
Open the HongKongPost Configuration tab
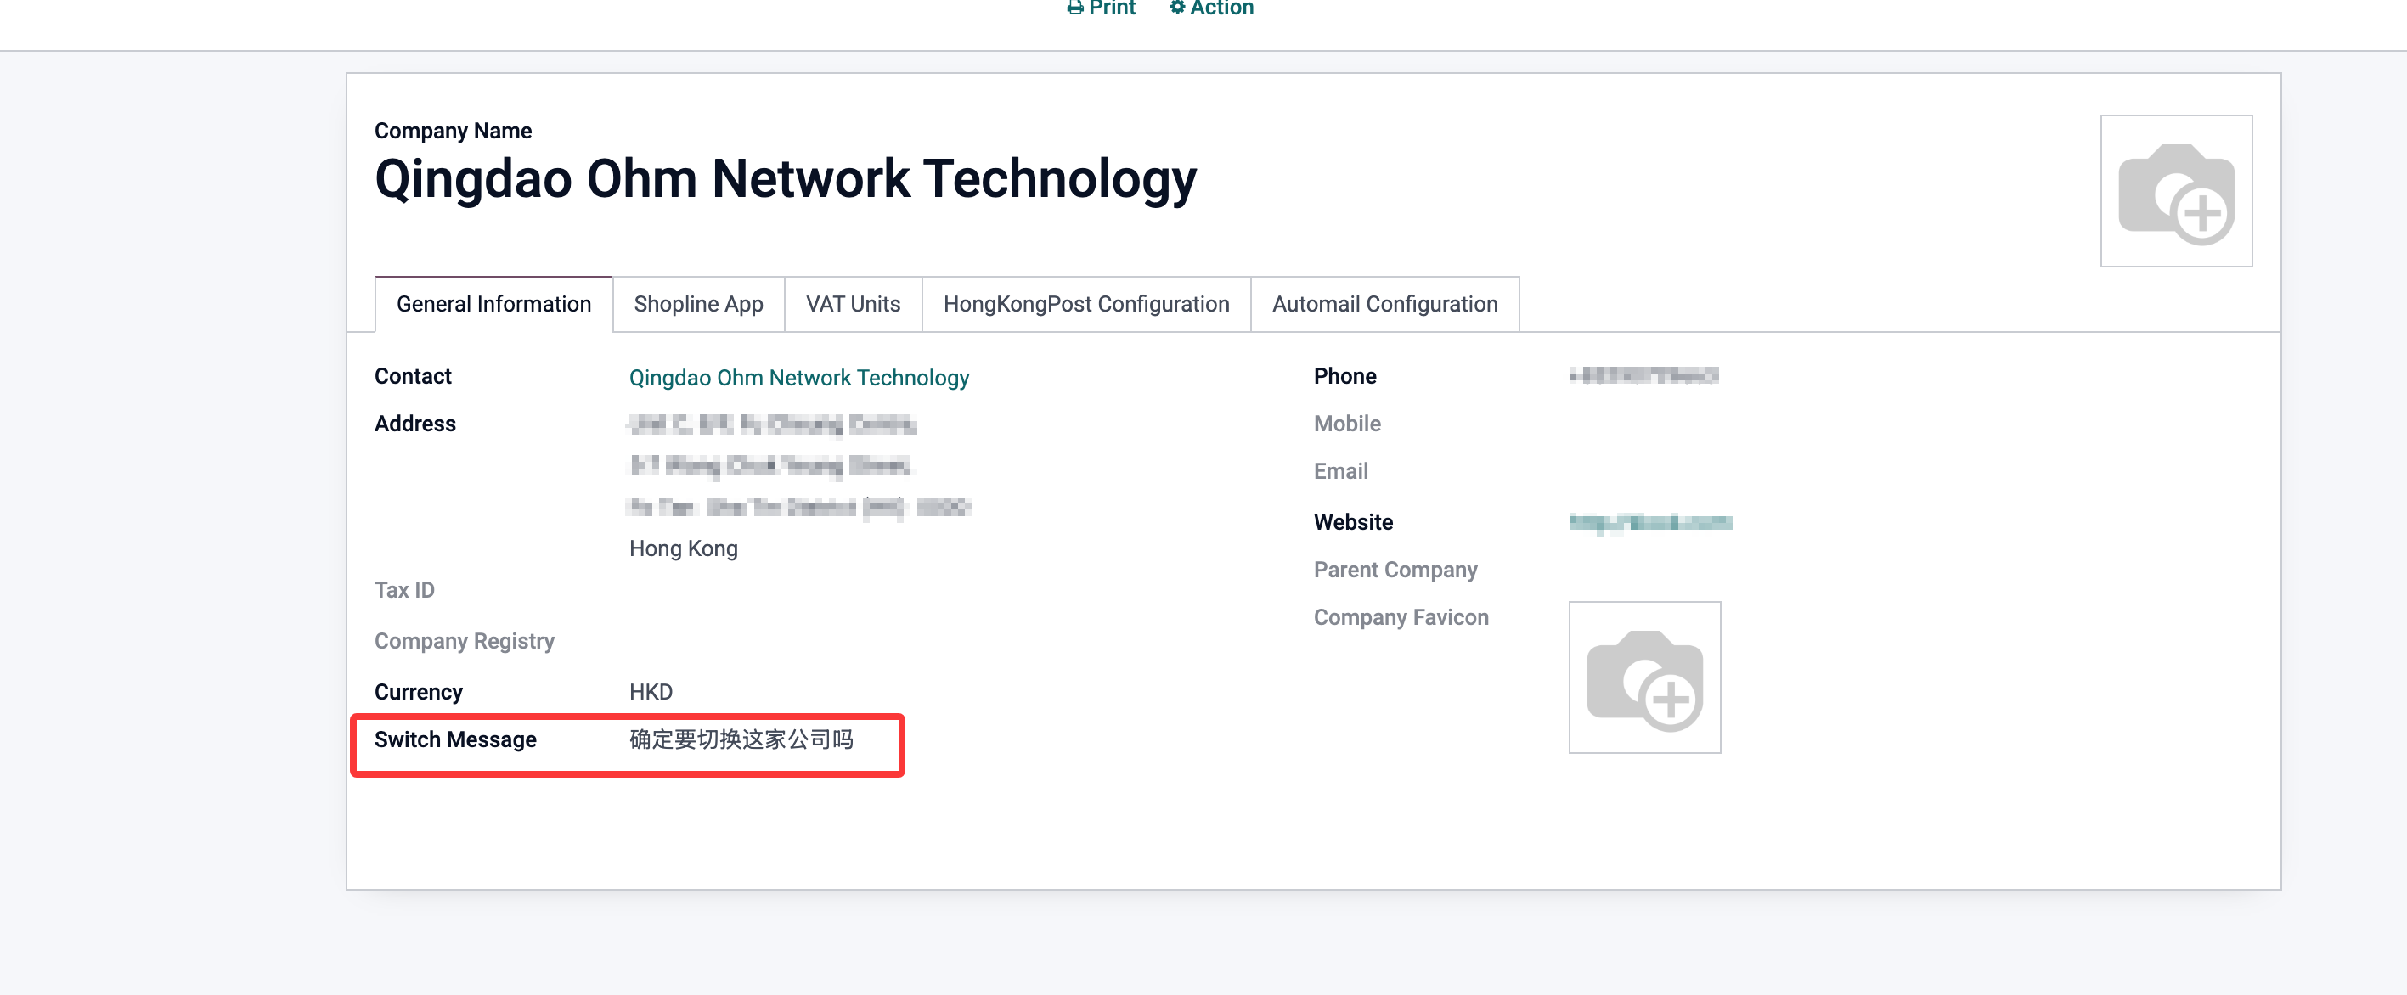1085,305
